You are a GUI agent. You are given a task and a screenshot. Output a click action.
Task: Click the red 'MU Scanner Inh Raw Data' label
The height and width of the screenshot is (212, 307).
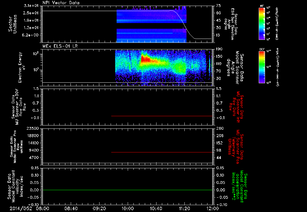[236, 107]
